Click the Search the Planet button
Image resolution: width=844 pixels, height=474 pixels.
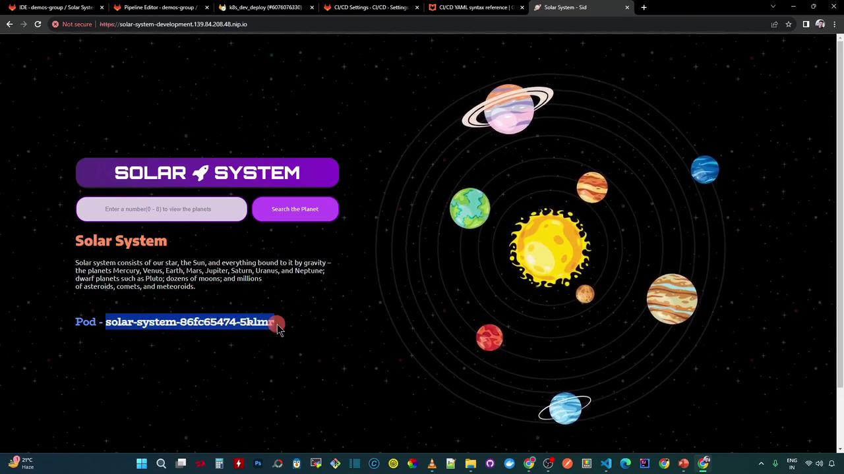(x=295, y=209)
